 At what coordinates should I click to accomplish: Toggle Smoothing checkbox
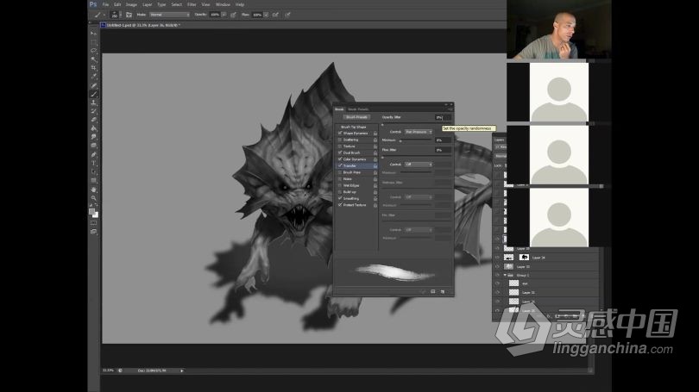point(340,198)
